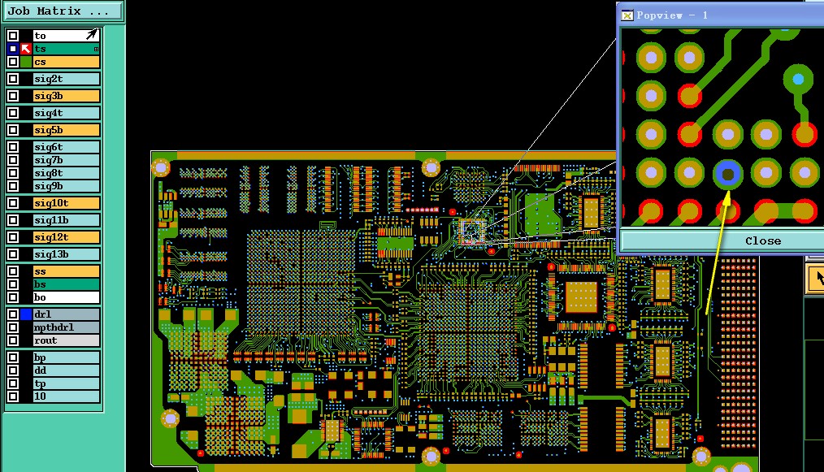Choose the 'bo' layer name
Viewport: 824px width, 472px height.
tap(66, 297)
